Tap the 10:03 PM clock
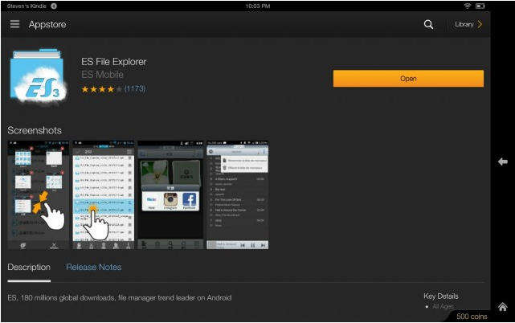Screen dimensions: 515x323 pyautogui.click(x=258, y=6)
